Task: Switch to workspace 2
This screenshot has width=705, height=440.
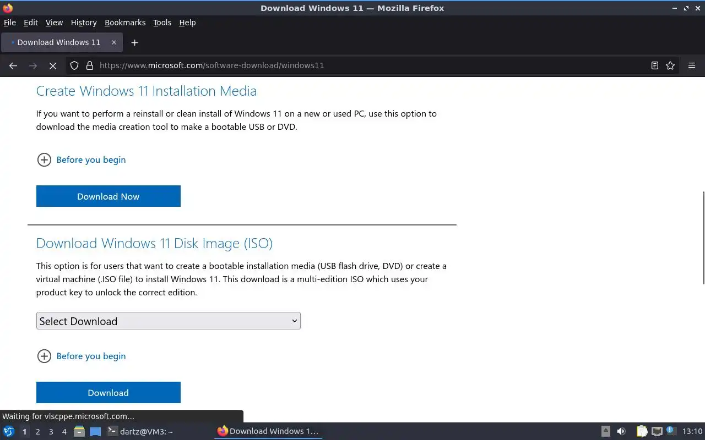Action: tap(37, 432)
